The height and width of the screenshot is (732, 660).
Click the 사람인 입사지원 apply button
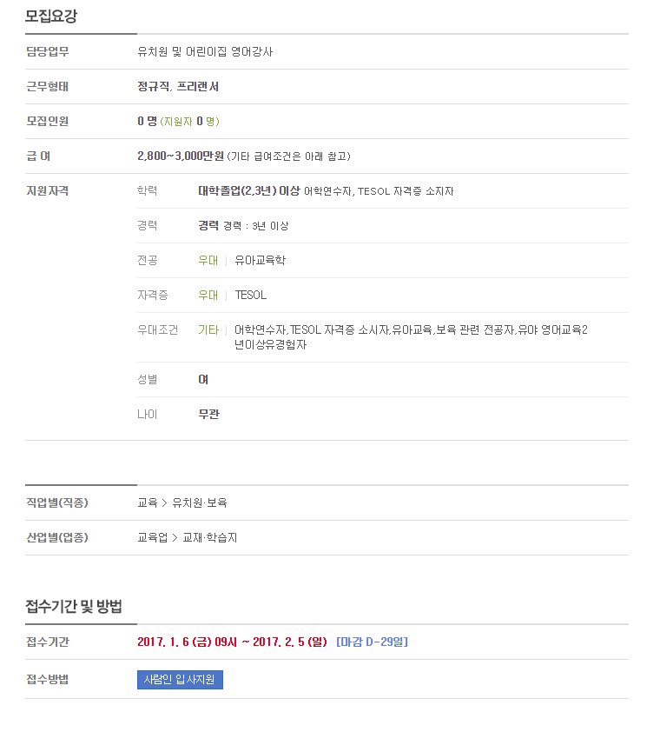click(180, 679)
